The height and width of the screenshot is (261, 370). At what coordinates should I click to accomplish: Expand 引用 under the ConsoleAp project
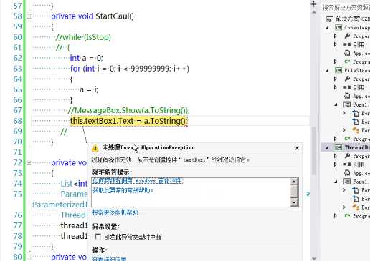coord(336,44)
